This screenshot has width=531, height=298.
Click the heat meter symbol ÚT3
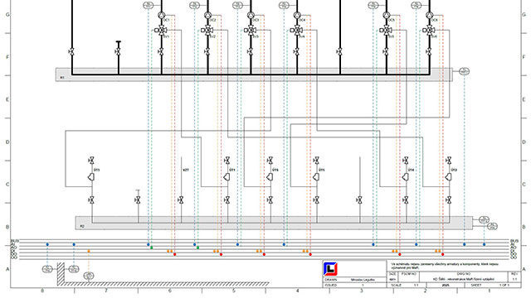(91, 176)
